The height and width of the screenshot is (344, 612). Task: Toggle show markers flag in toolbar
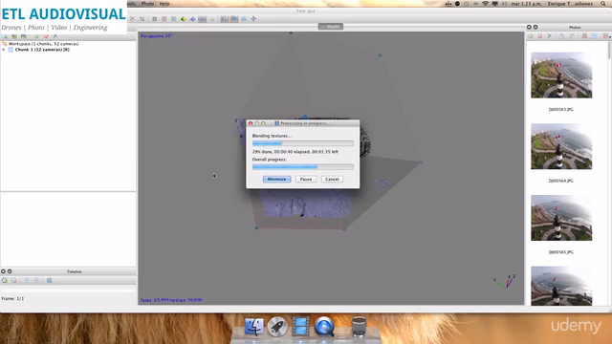coord(234,19)
